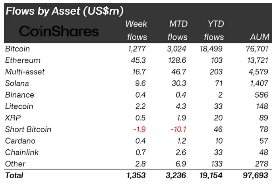273x187 pixels.
Task: Click the Chainlink row label
Action: [22, 152]
